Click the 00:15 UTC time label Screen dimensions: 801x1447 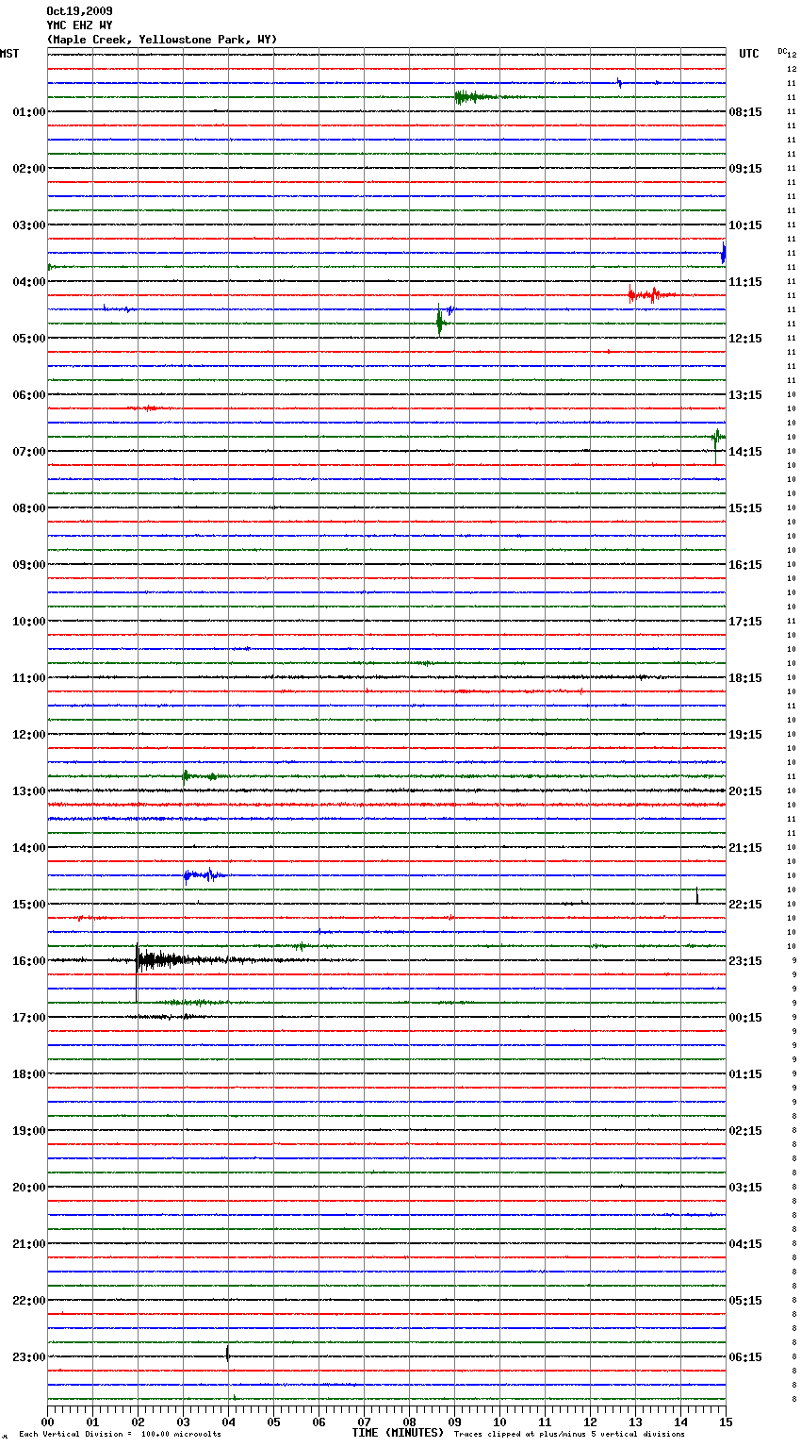pos(745,1018)
